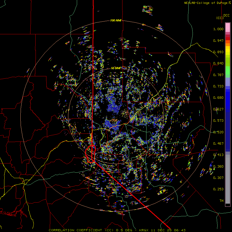This screenshot has height=232, width=232.
Task: Select the 0.947 scale value
Action: click(x=218, y=40)
